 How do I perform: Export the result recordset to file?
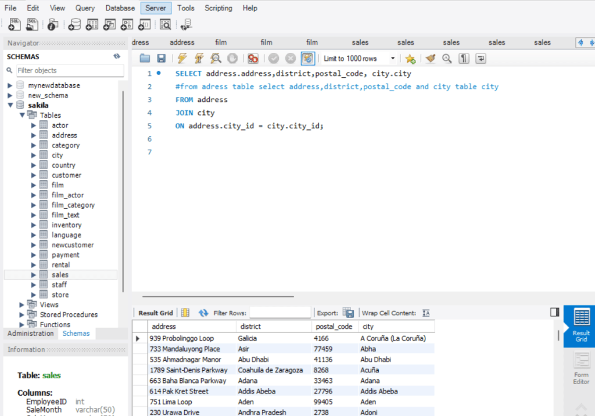pos(348,313)
